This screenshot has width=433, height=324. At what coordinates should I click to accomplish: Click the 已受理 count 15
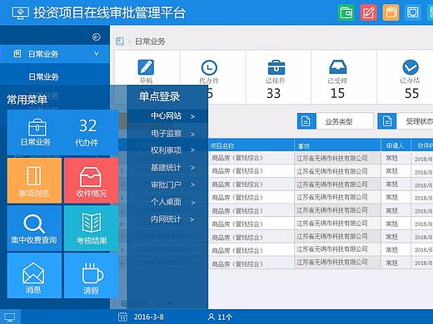[x=337, y=93]
